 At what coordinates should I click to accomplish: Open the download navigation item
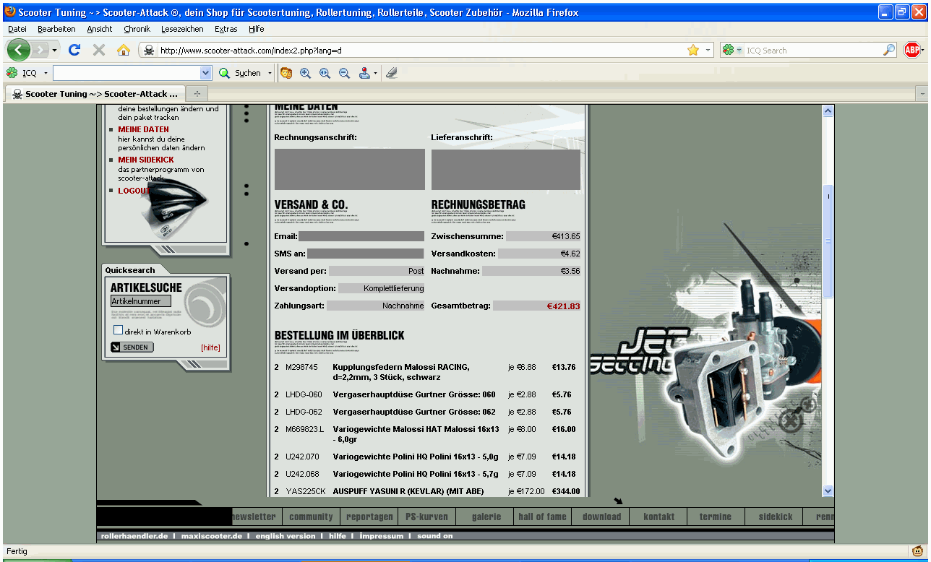[601, 516]
